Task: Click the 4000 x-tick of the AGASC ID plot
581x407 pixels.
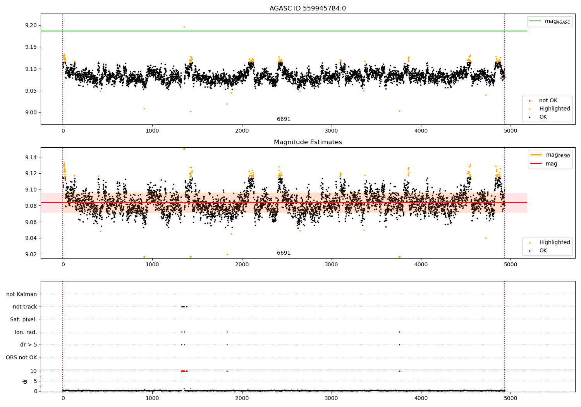Action: (421, 131)
